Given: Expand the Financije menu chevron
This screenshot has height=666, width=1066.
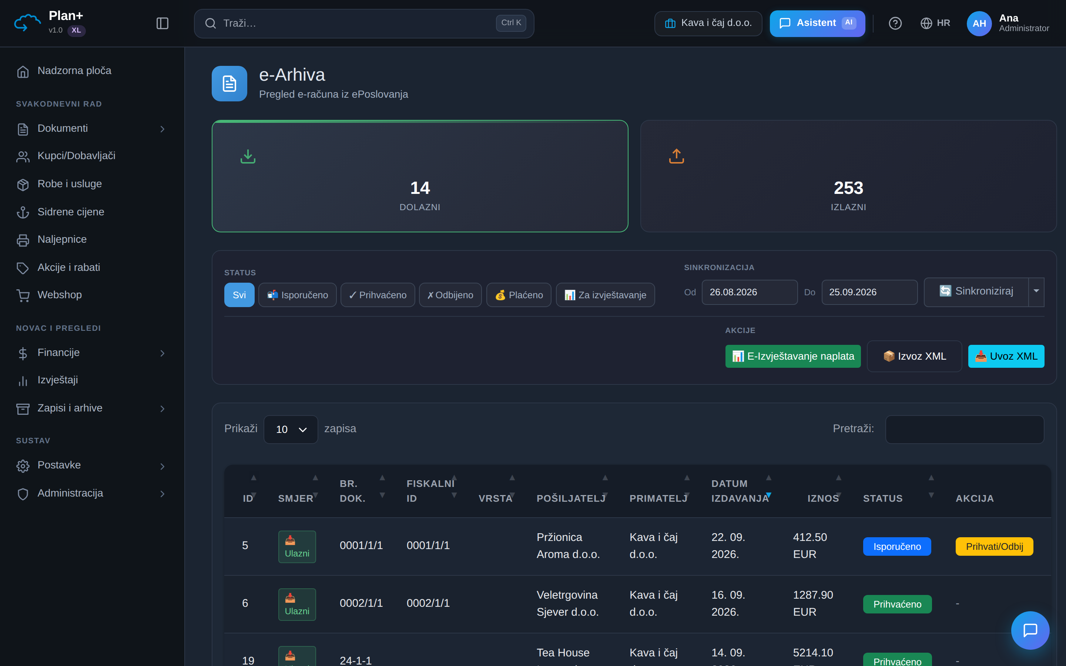Looking at the screenshot, I should tap(162, 353).
